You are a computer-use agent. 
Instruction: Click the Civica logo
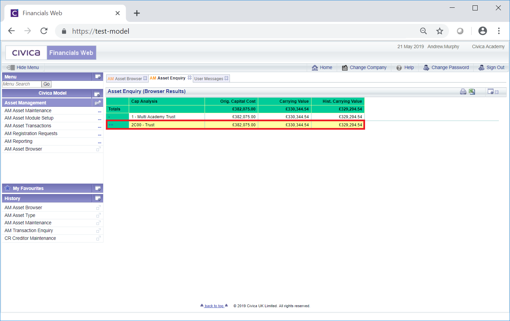tap(26, 53)
